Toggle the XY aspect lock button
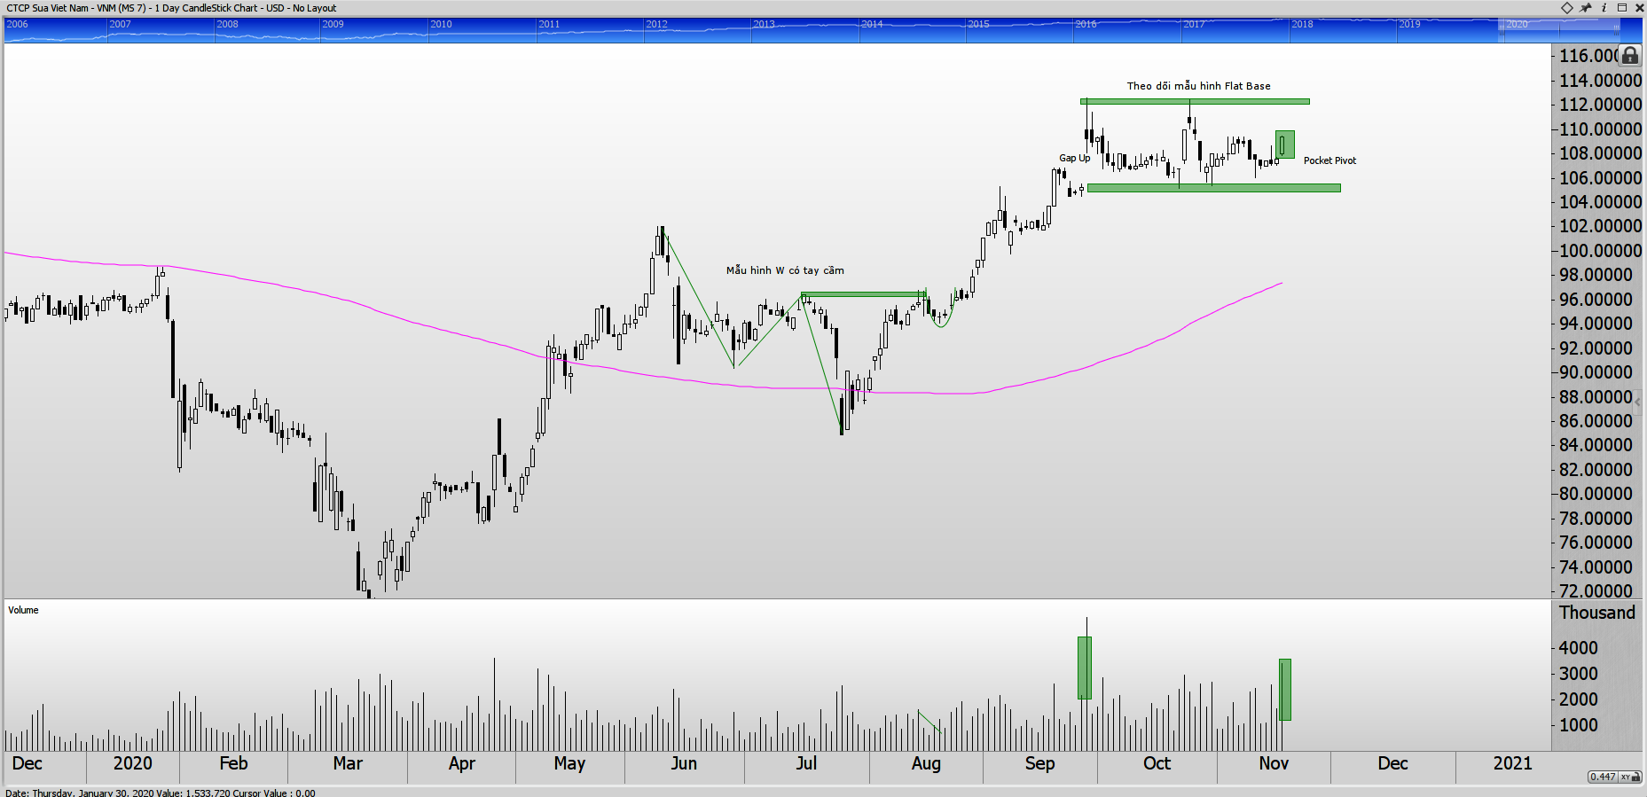The image size is (1647, 797). coord(1629,777)
